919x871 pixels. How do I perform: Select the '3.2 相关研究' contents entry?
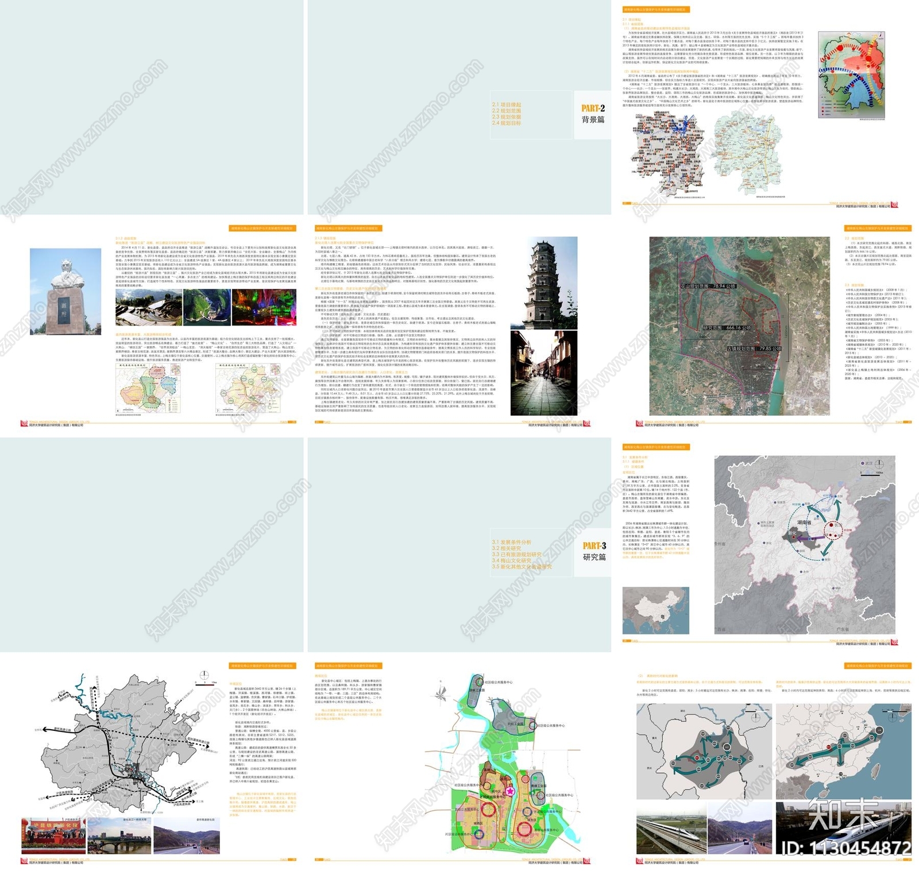tap(505, 548)
